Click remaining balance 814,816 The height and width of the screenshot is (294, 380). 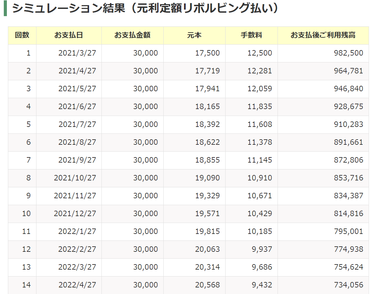pos(349,213)
